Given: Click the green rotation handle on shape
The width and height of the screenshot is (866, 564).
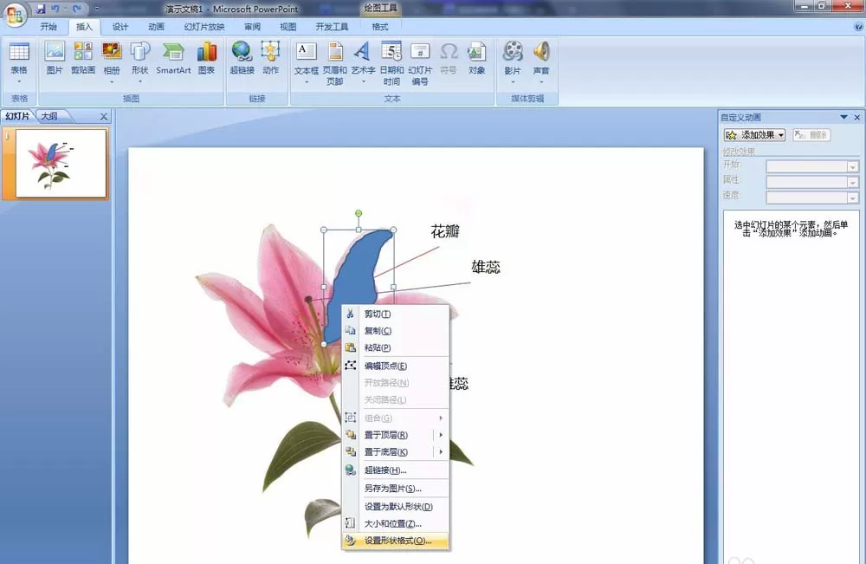Looking at the screenshot, I should pyautogui.click(x=359, y=213).
